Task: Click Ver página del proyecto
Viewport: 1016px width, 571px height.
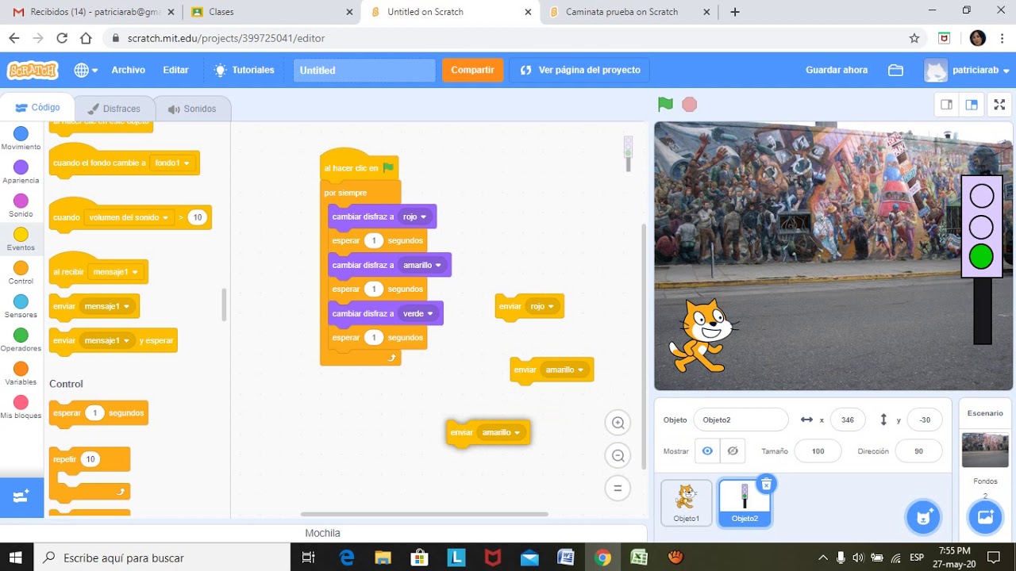Action: coord(580,70)
